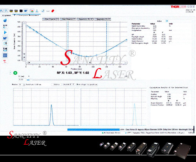Click the M² toolbar icon at top
Screen dimensions: 196x162
[x=26, y=11]
